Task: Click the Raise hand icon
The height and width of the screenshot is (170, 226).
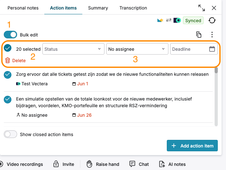Action: (x=89, y=164)
